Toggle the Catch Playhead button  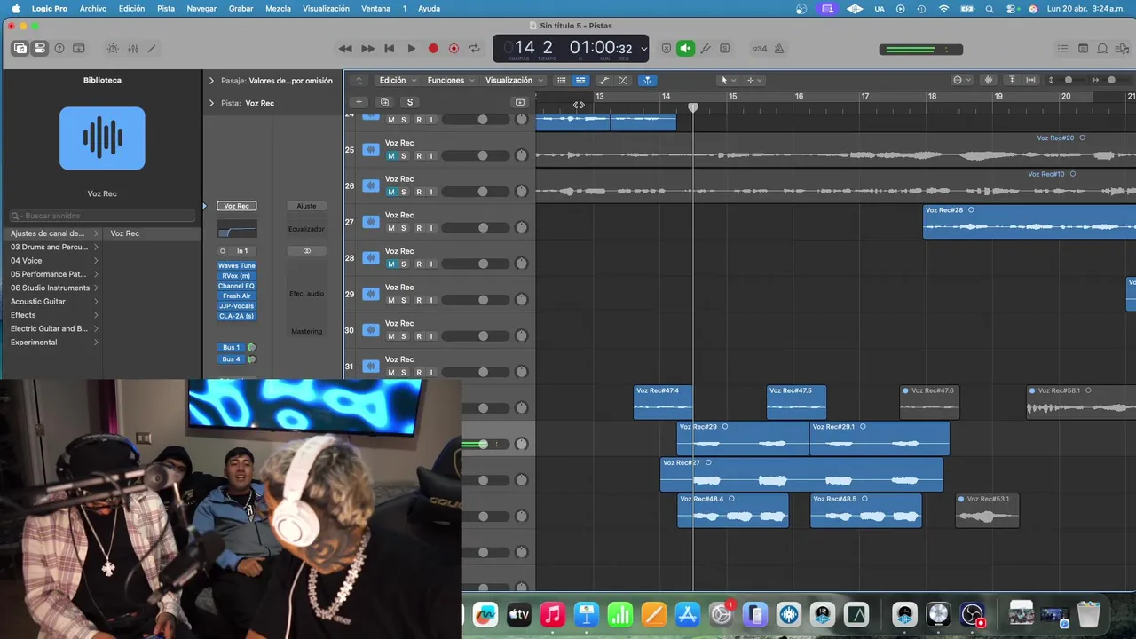648,80
